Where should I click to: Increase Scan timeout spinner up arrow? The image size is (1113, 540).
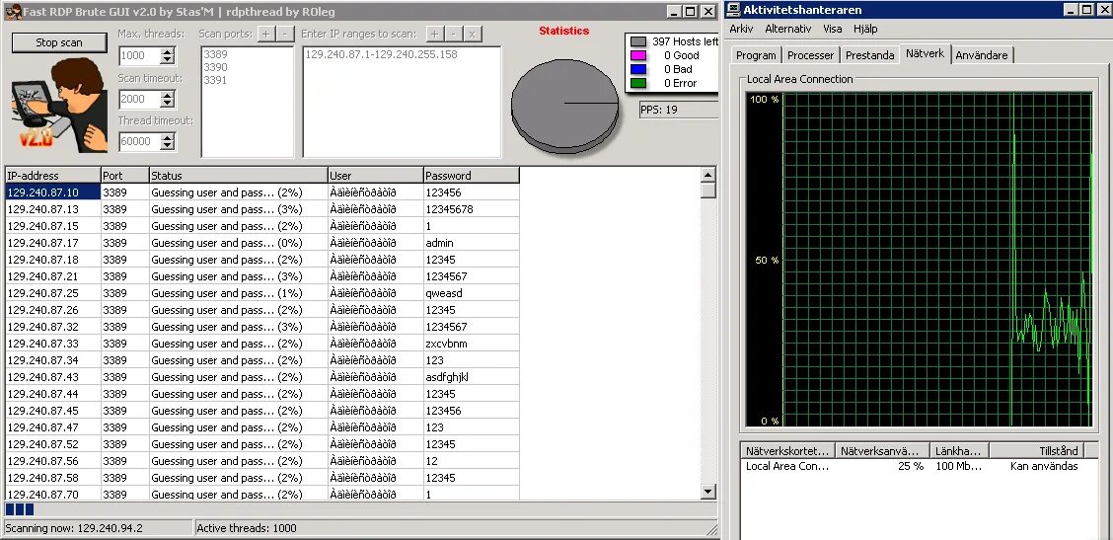click(x=167, y=95)
